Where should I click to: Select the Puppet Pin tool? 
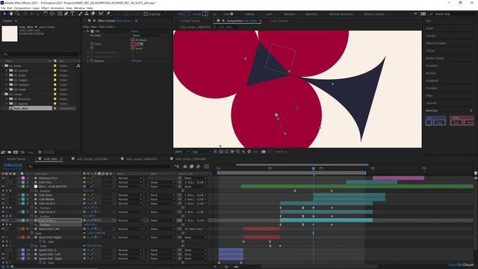pos(108,13)
